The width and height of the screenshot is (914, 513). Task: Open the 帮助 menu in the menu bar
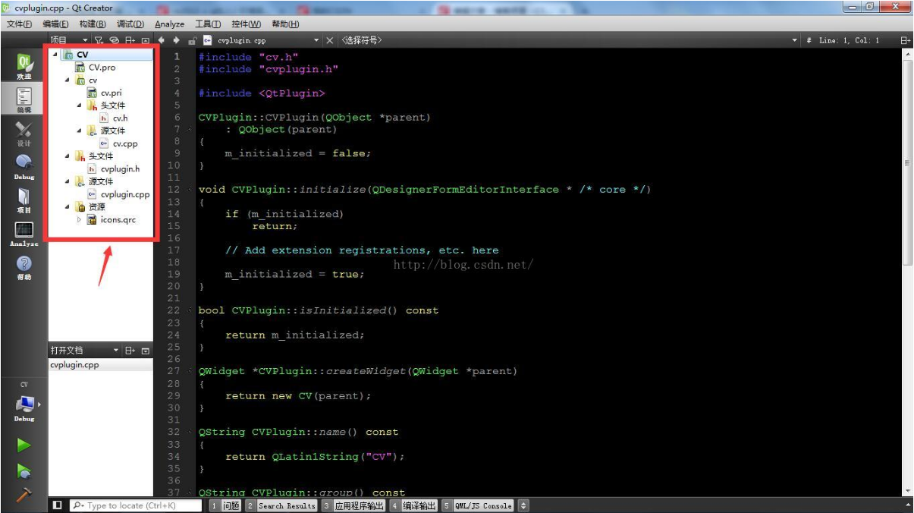coord(284,24)
